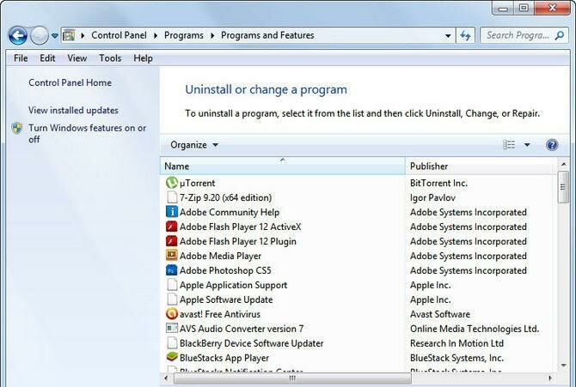Click the Adobe Media Player icon
The image size is (576, 387).
point(172,256)
